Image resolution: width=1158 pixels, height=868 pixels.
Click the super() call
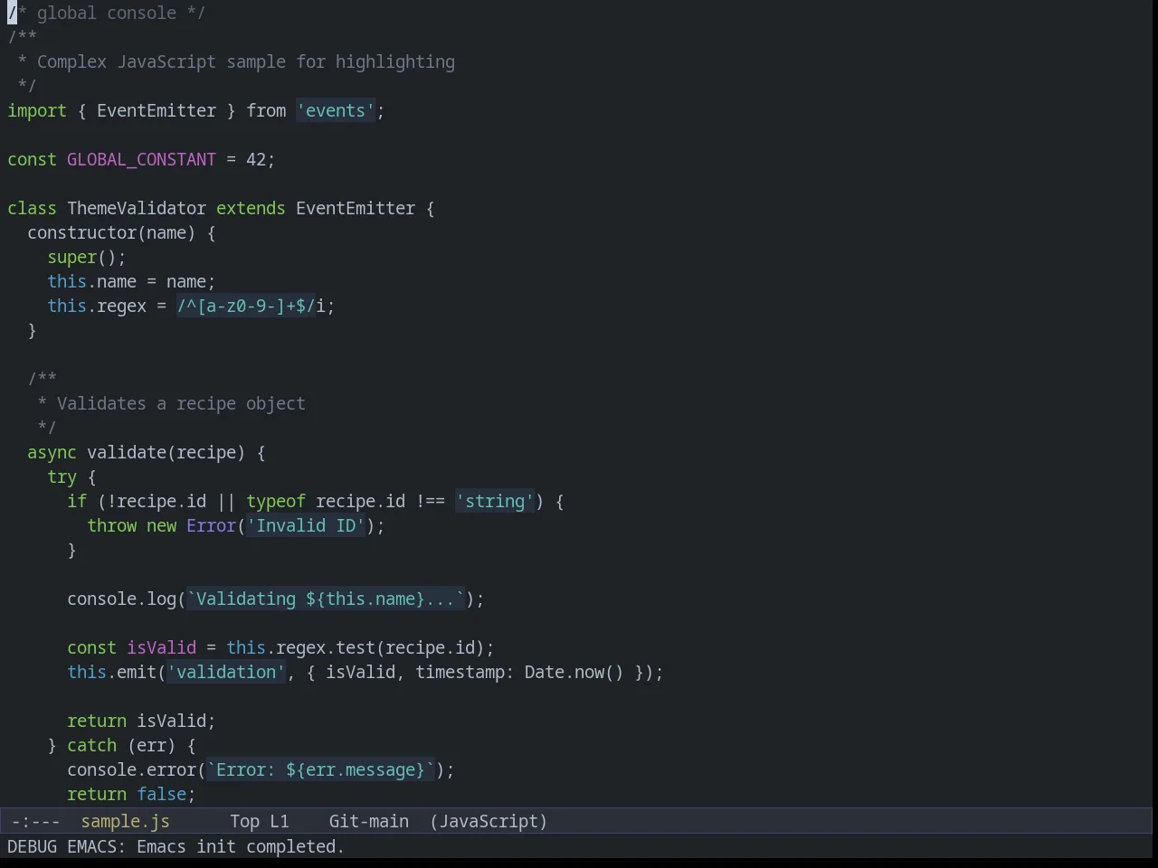(x=81, y=257)
